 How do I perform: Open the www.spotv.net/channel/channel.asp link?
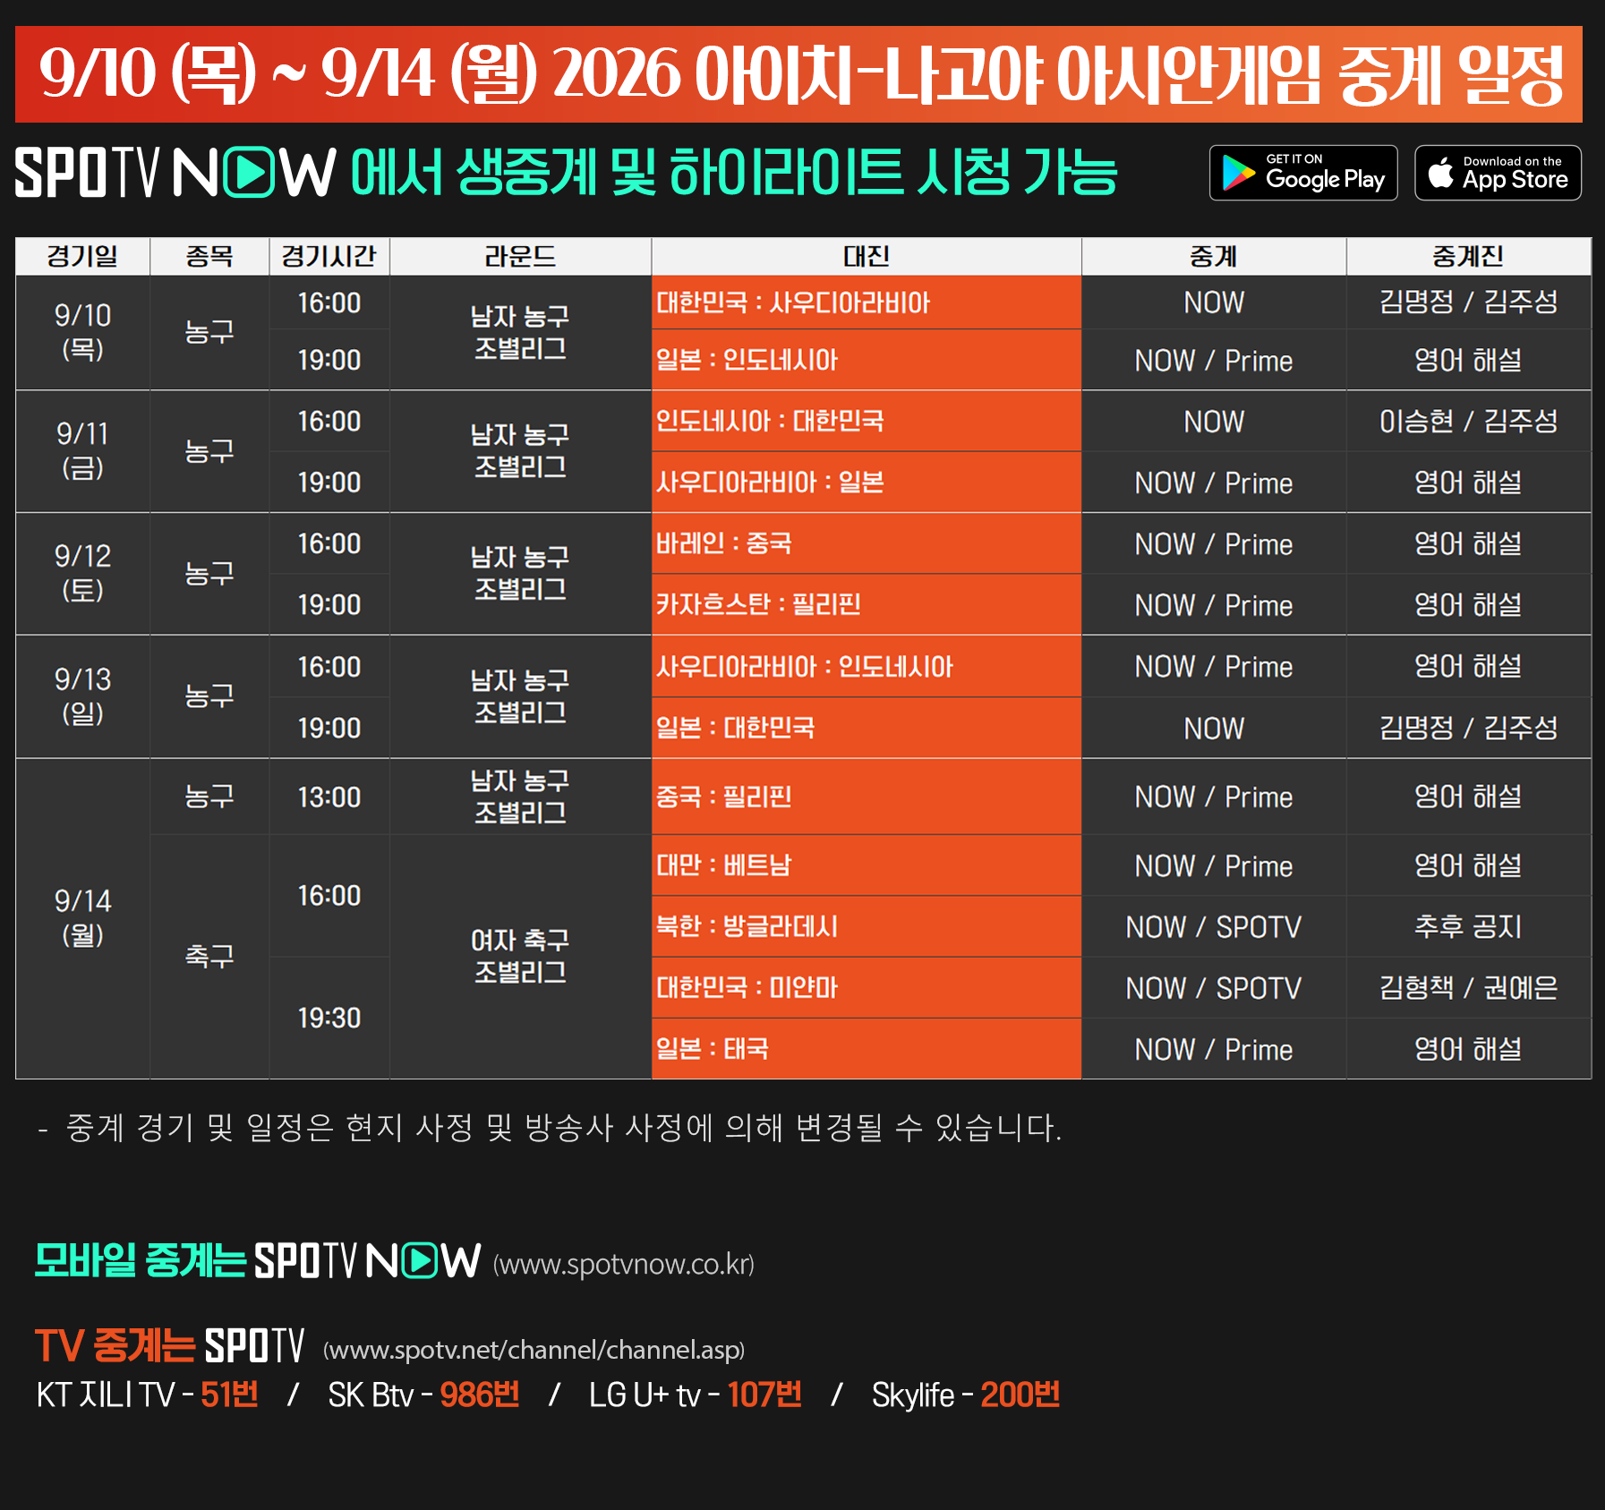[534, 1349]
